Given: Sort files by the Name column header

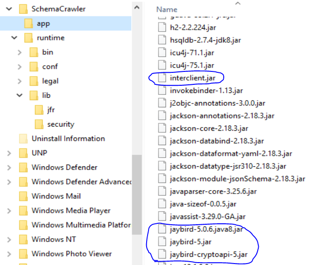Looking at the screenshot, I should pos(167,10).
